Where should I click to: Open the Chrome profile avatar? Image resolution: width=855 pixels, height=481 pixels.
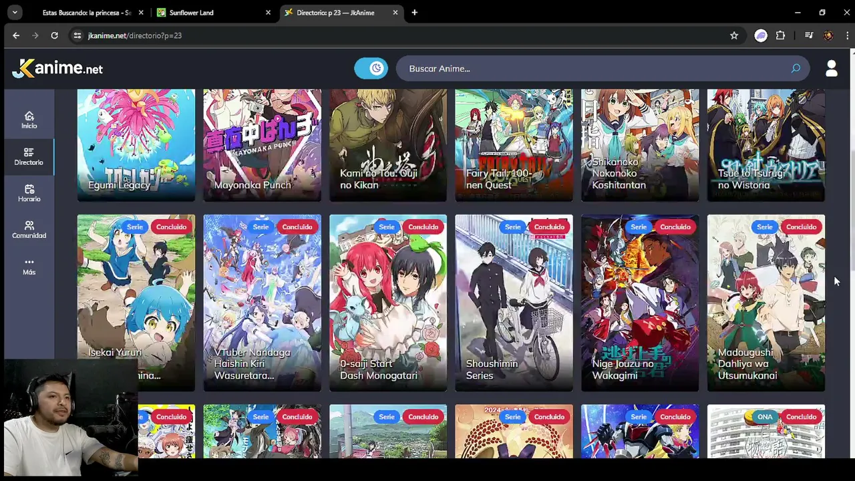point(828,35)
